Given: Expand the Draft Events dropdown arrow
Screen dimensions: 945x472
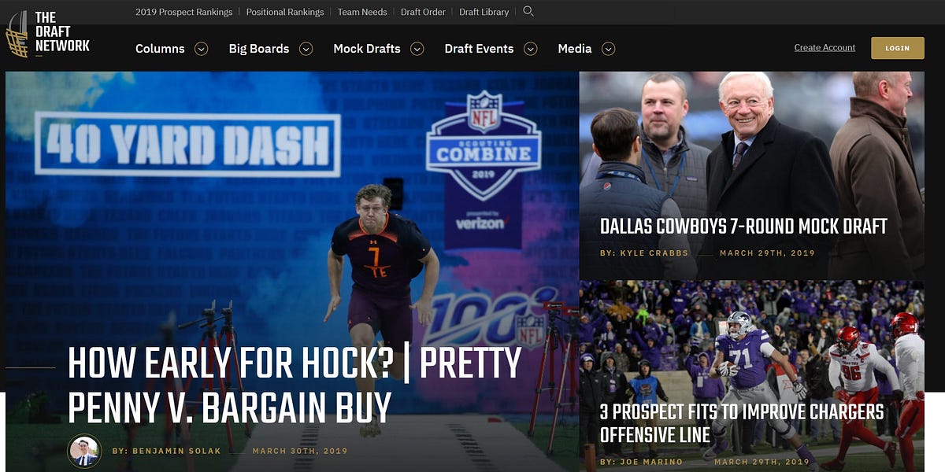Looking at the screenshot, I should tap(529, 49).
